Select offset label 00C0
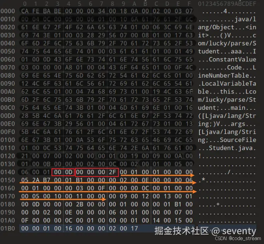 pyautogui.click(x=8, y=108)
